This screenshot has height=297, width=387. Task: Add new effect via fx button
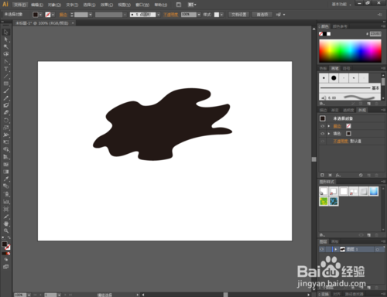tap(338, 176)
